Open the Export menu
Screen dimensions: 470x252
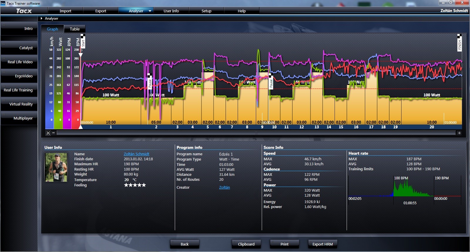click(100, 11)
